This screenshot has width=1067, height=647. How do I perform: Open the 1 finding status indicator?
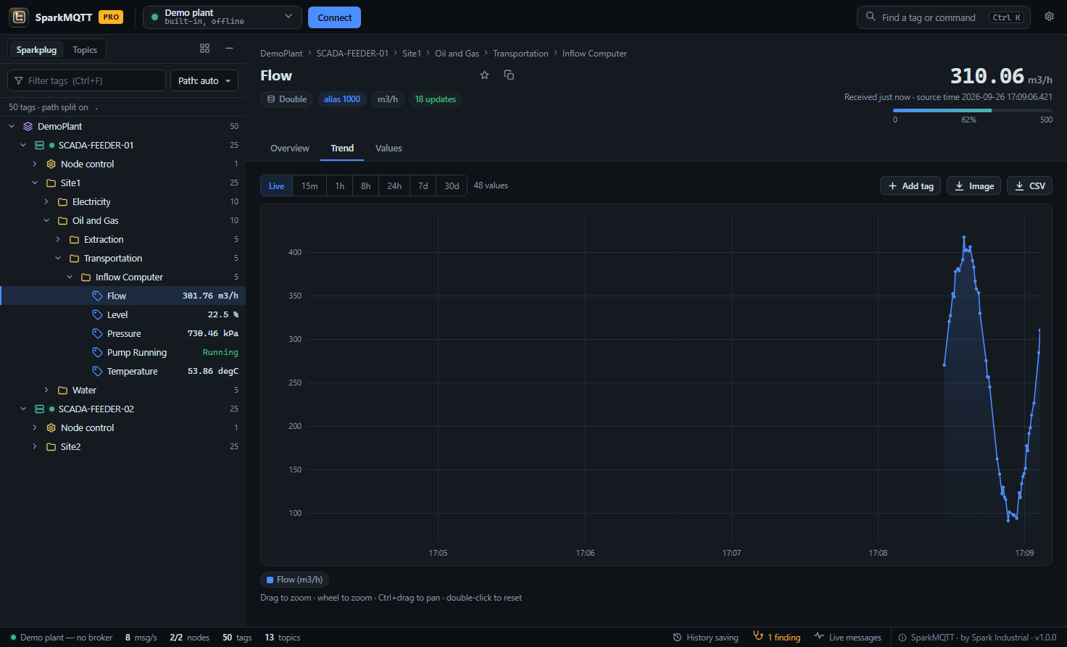tap(777, 637)
